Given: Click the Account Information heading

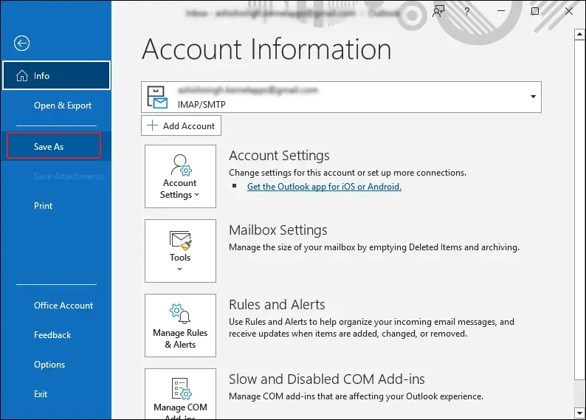Looking at the screenshot, I should pos(266,49).
